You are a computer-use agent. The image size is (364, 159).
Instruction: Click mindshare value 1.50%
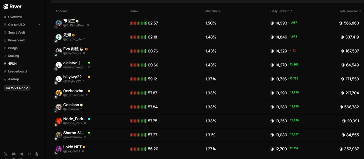coord(211,23)
